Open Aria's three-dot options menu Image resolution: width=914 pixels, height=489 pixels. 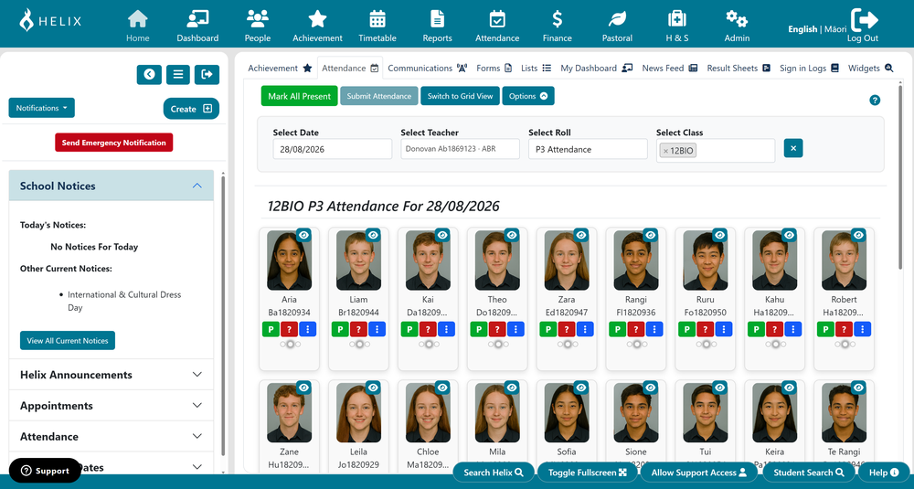coord(308,329)
